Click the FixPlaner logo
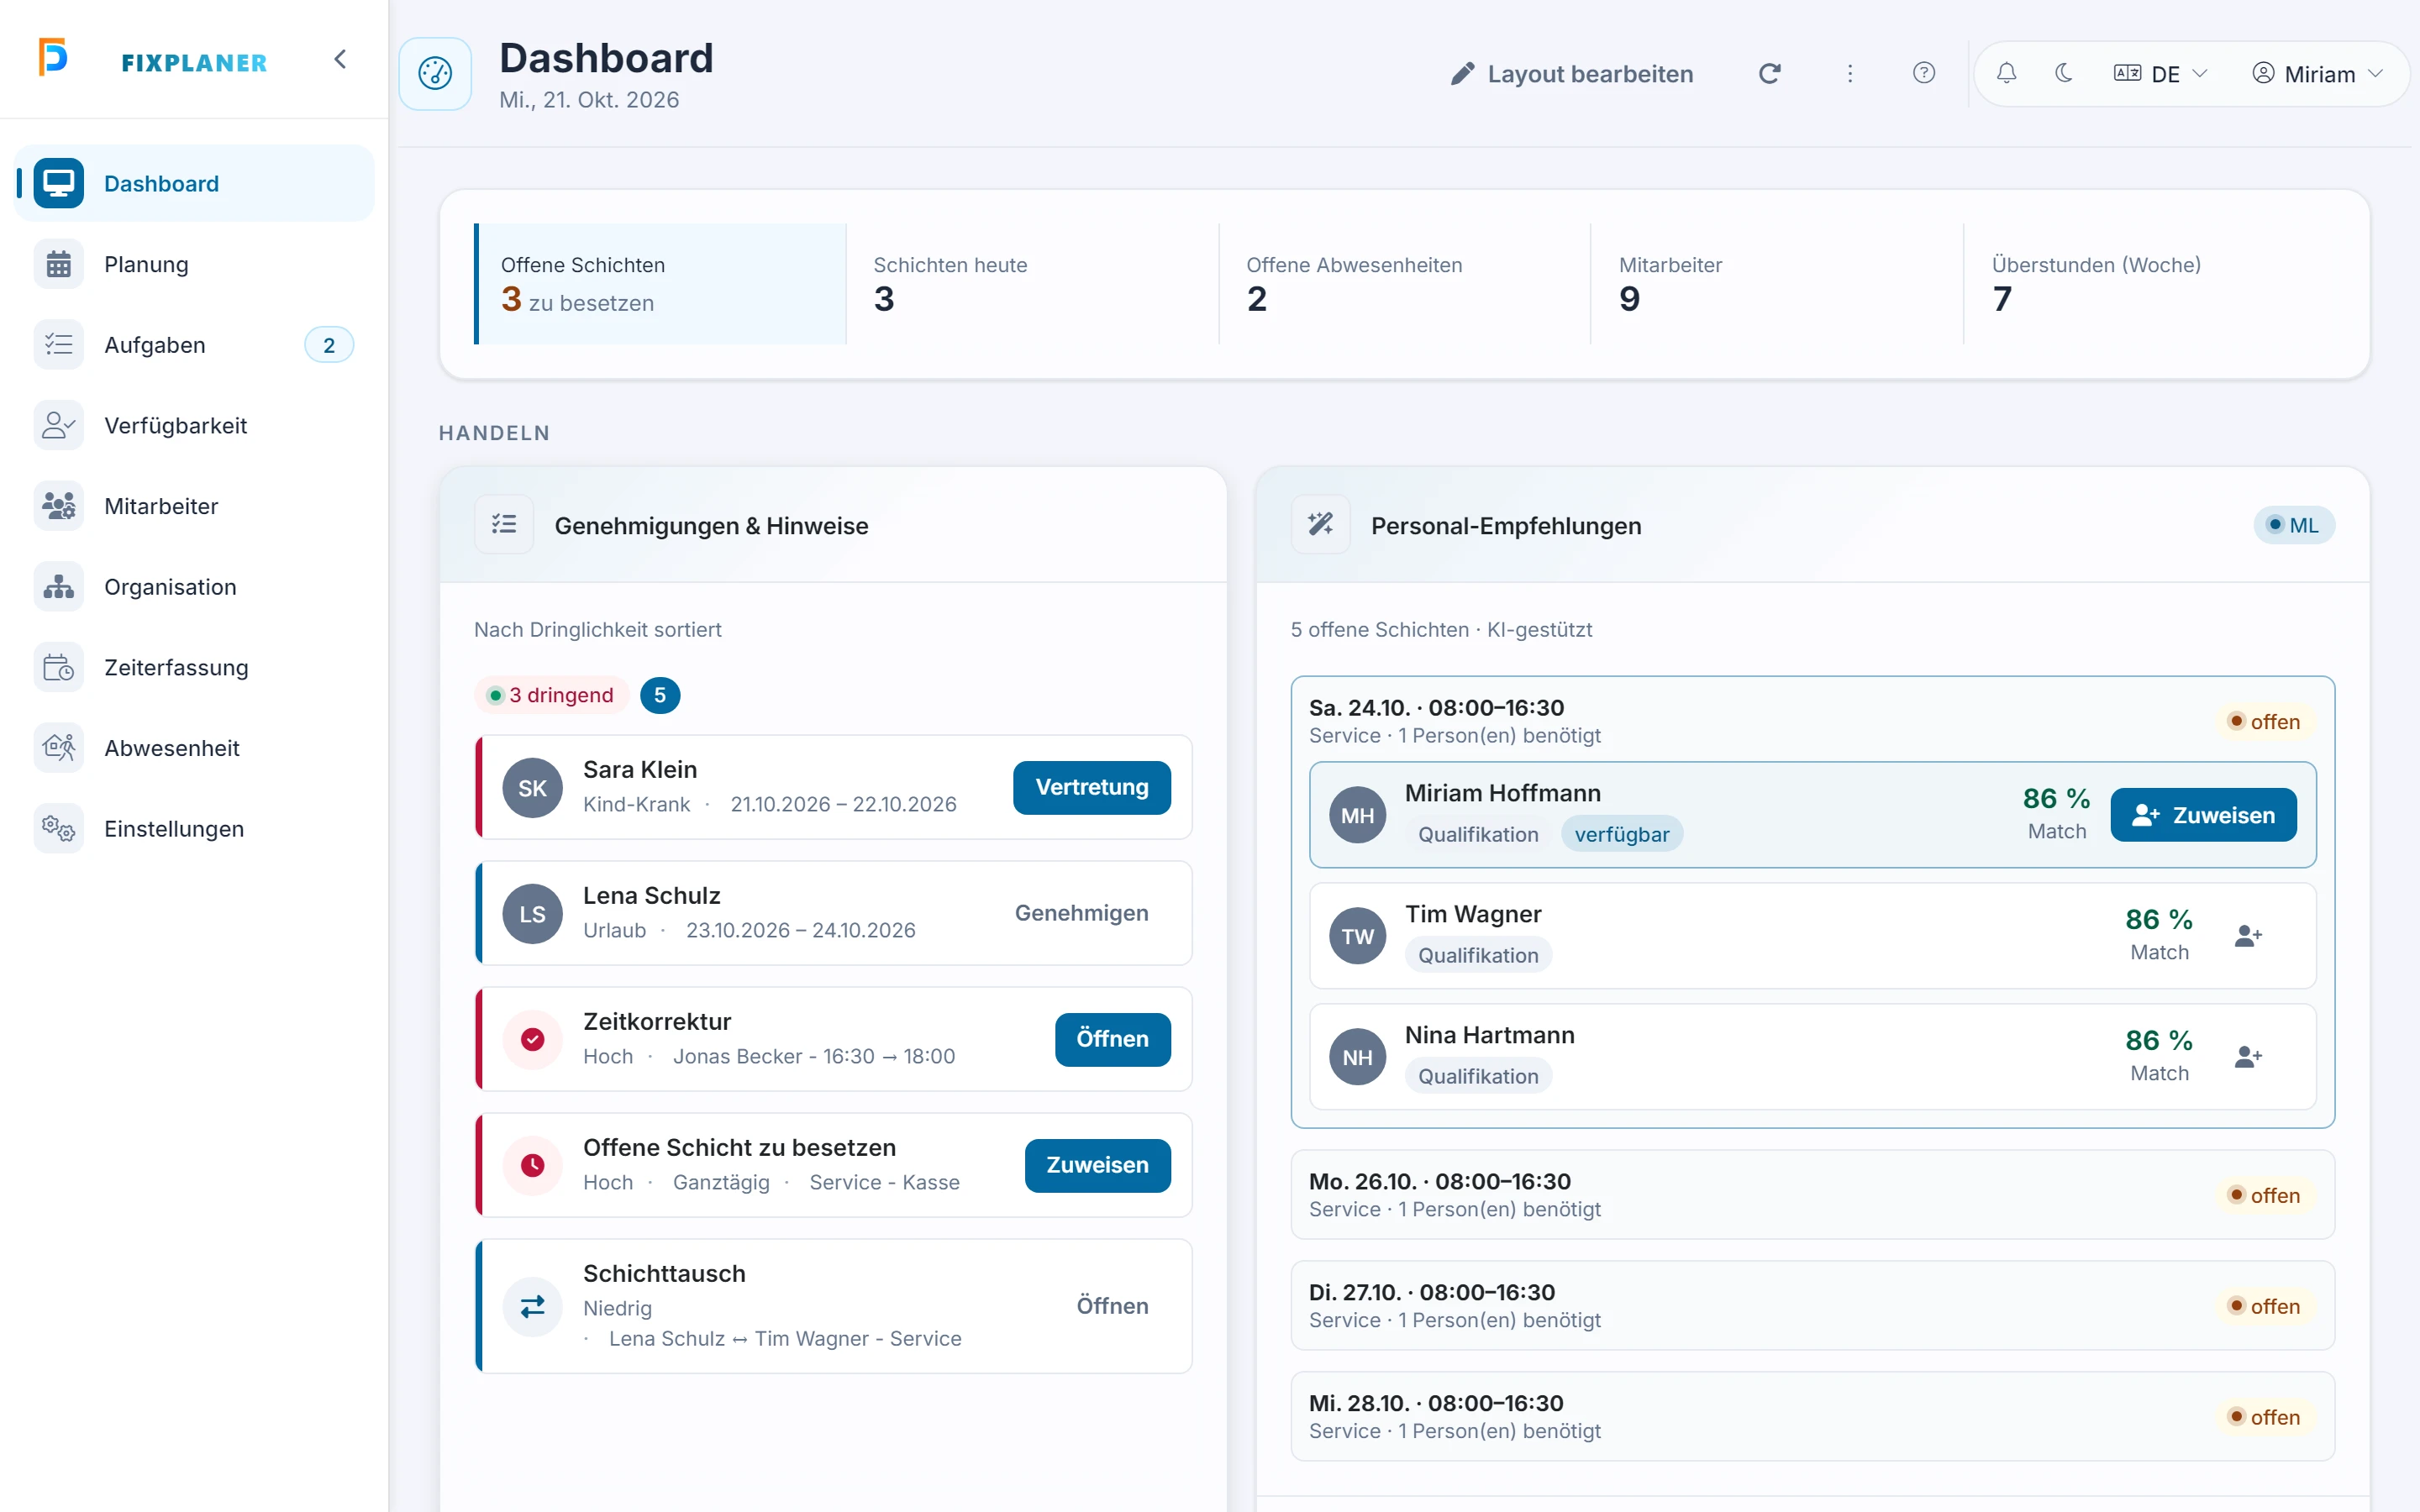The image size is (2420, 1512). [x=153, y=59]
